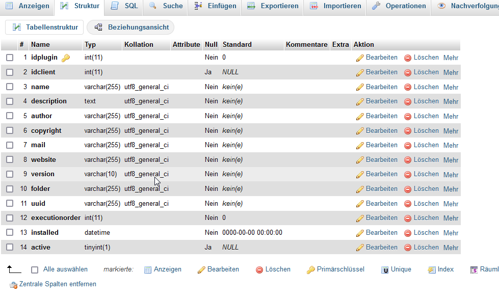Viewport: 499px width, 300px height.
Task: Click the Index icon in bottom actions
Action: pos(432,270)
